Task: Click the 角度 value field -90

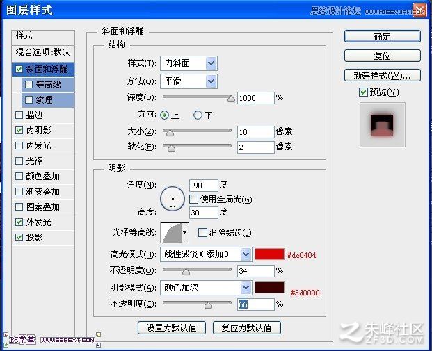Action: pos(204,186)
